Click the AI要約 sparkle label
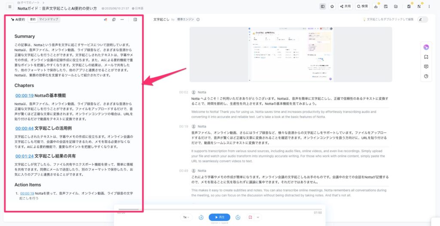Viewport: 440px width, 226px height. pyautogui.click(x=18, y=20)
